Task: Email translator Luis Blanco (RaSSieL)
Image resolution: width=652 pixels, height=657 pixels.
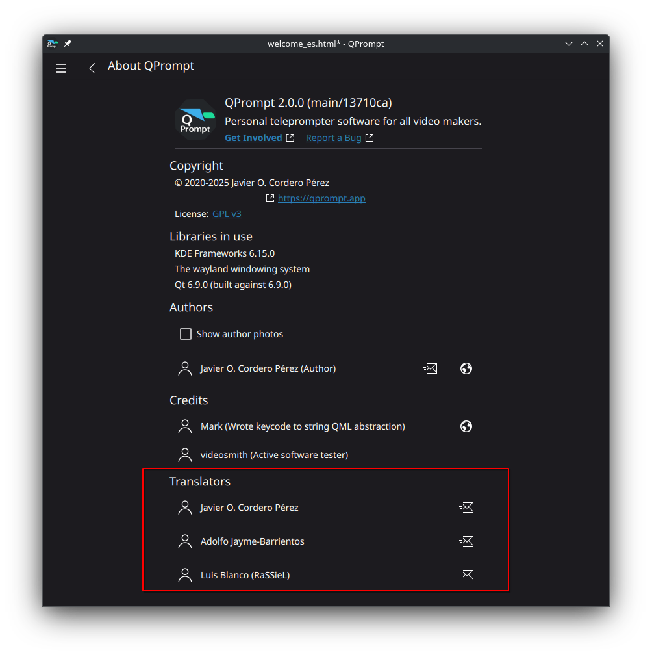Action: 466,575
